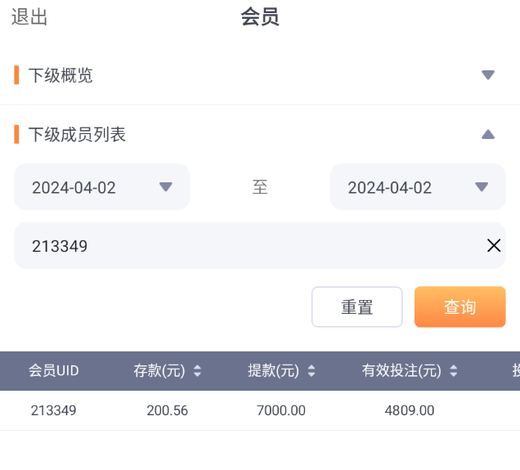Image resolution: width=520 pixels, height=470 pixels.
Task: Open the end date dropdown
Action: 418,187
